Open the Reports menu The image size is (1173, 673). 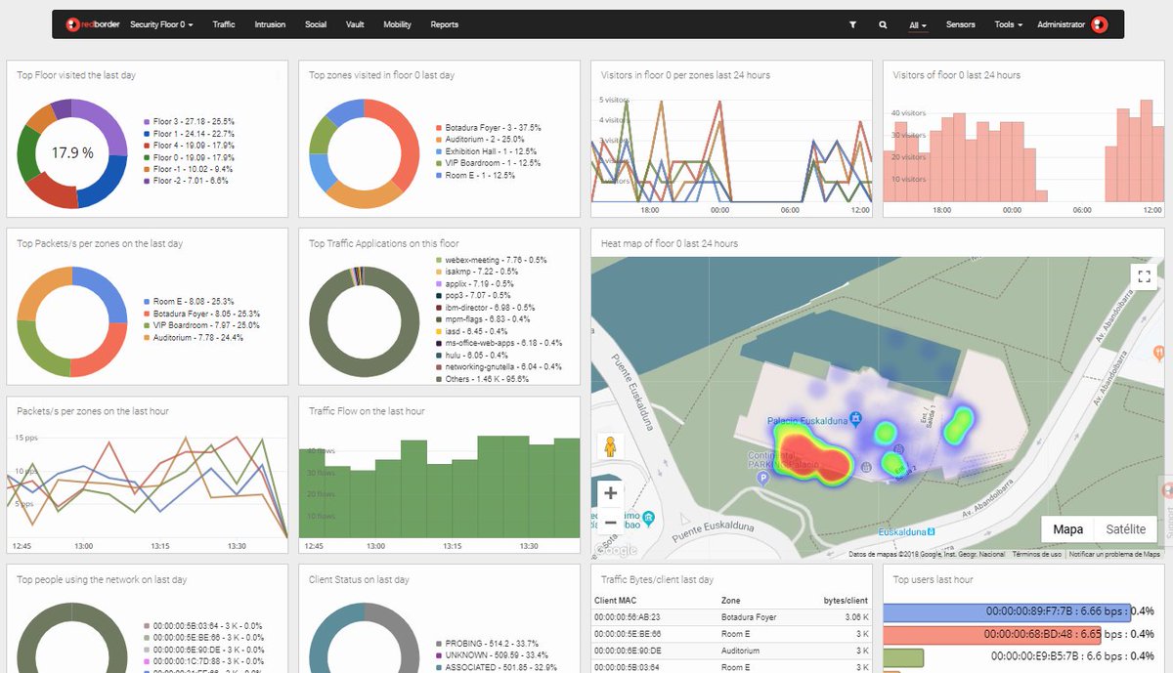[445, 24]
